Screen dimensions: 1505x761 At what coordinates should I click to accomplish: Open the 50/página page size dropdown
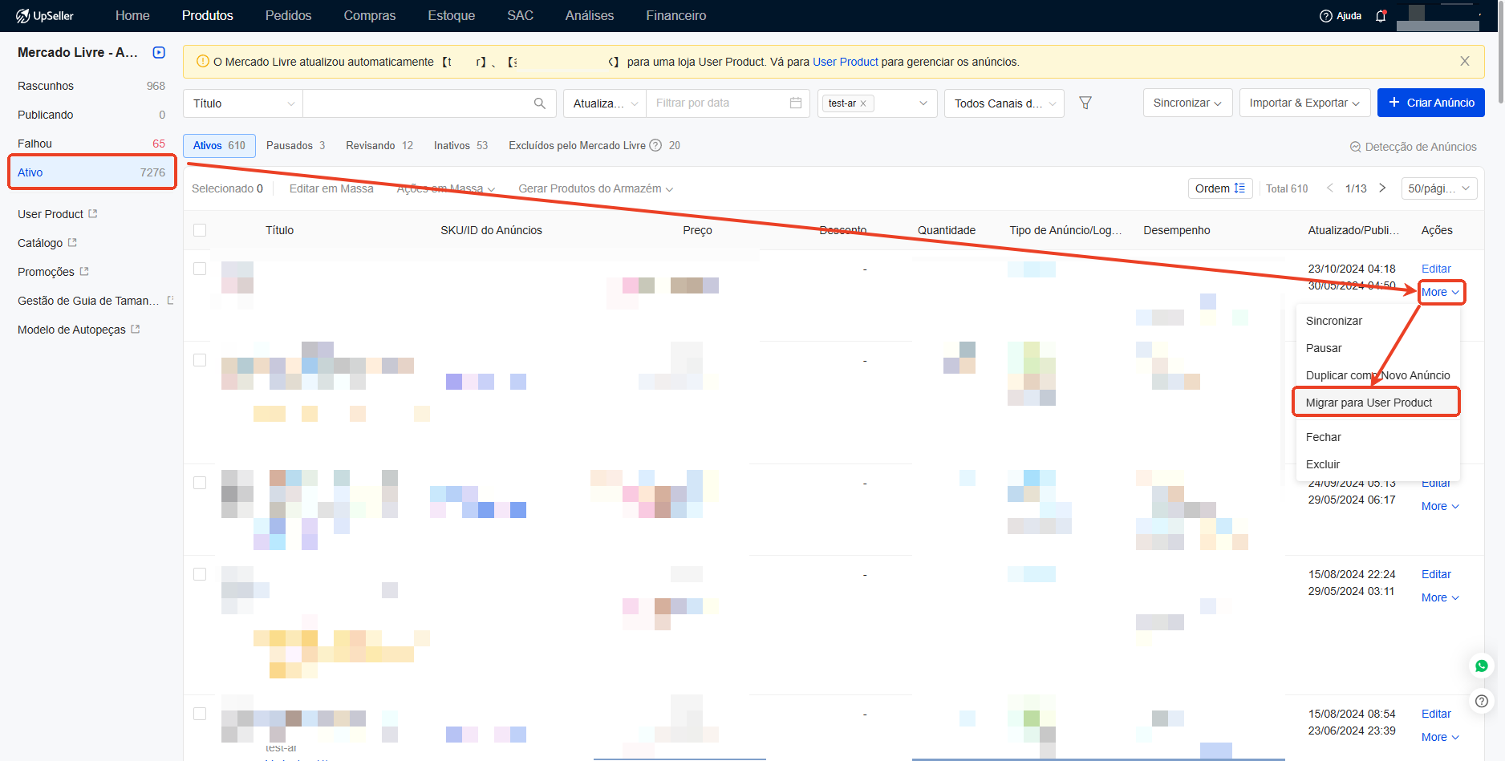[1439, 188]
